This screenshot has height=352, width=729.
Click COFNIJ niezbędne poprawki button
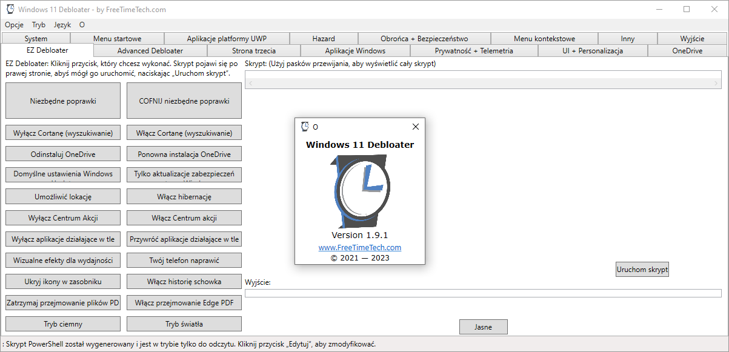point(184,101)
